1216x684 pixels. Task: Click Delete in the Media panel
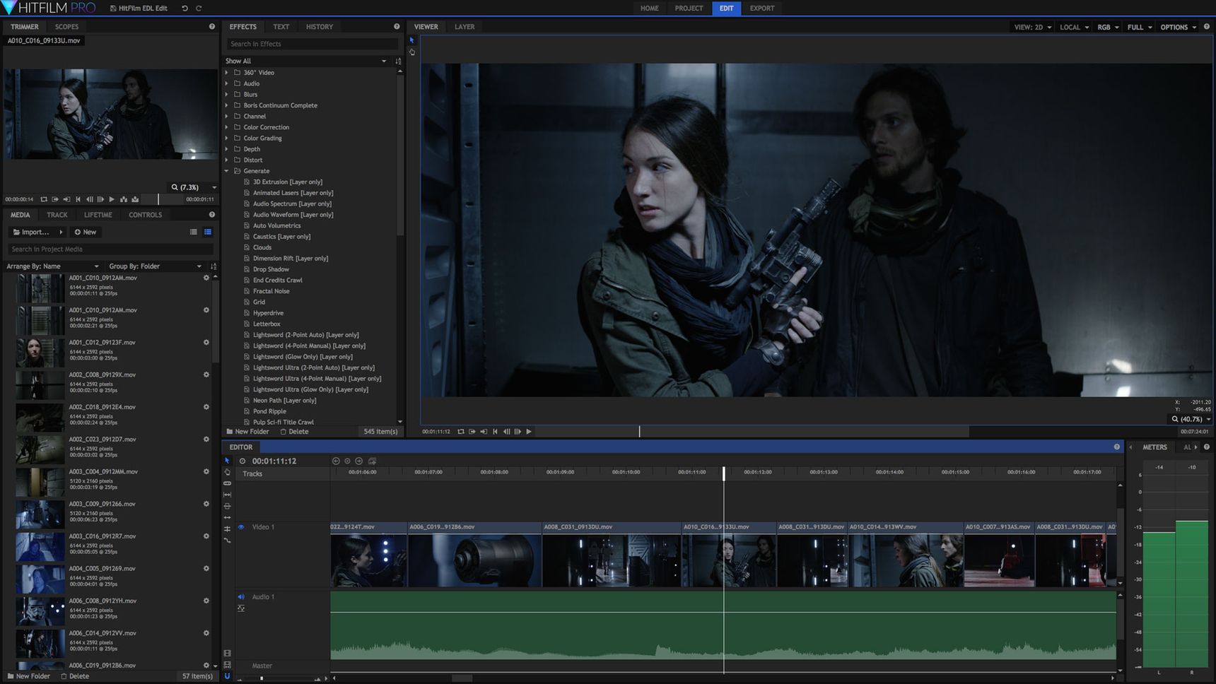pos(75,676)
